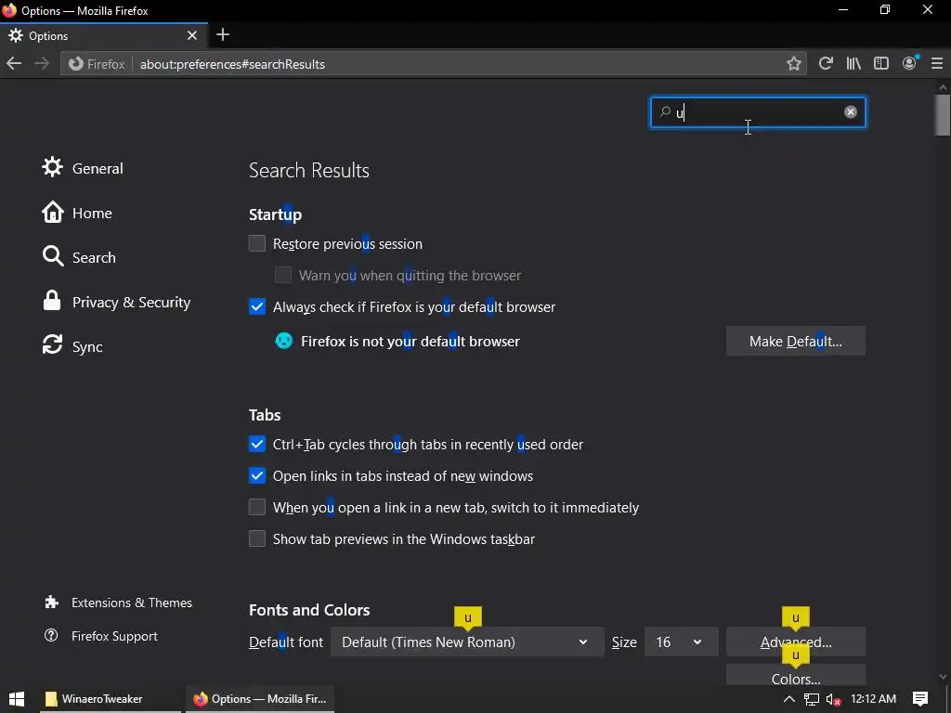Open a new tab with plus button

pyautogui.click(x=223, y=34)
